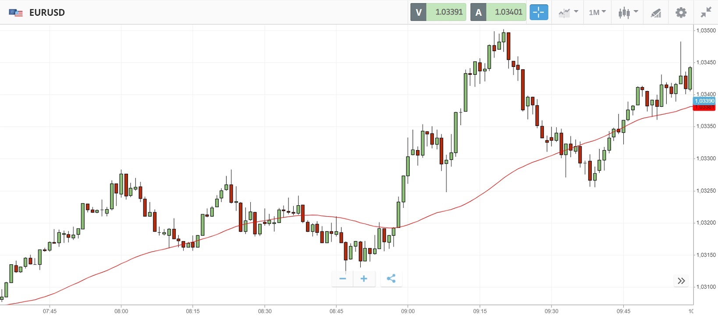Zoom out chart with minus button
Viewport: 718px width, 319px height.
click(x=343, y=279)
